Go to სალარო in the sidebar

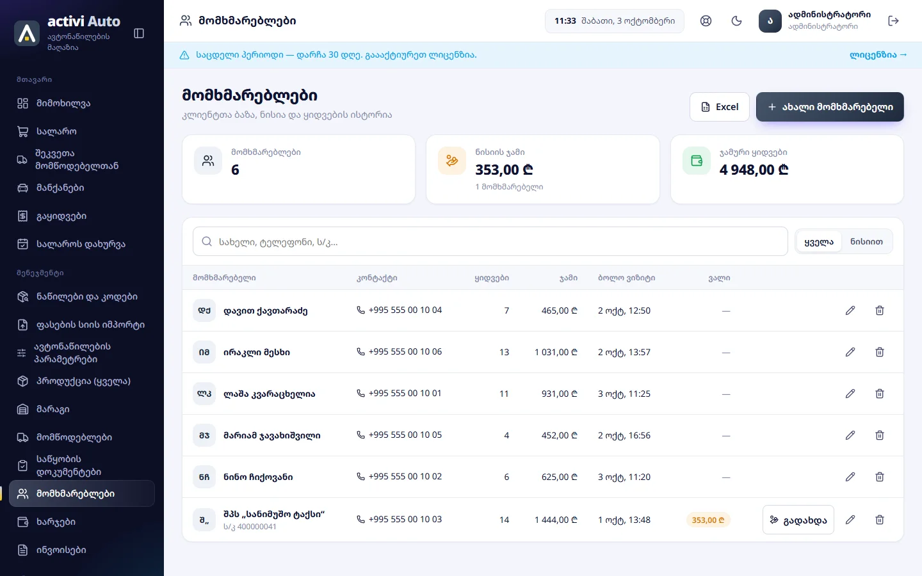[82, 132]
